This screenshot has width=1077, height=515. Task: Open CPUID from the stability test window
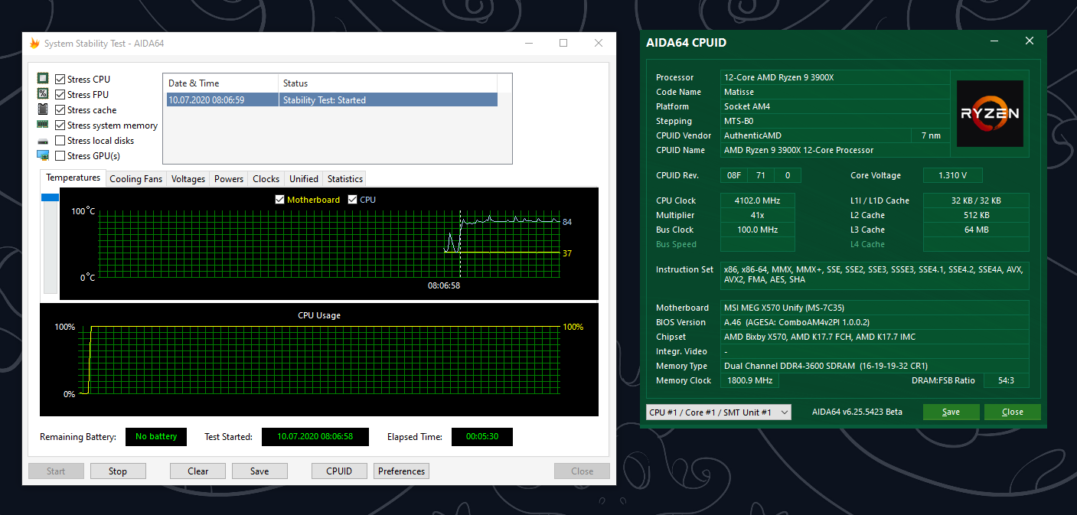pyautogui.click(x=339, y=471)
